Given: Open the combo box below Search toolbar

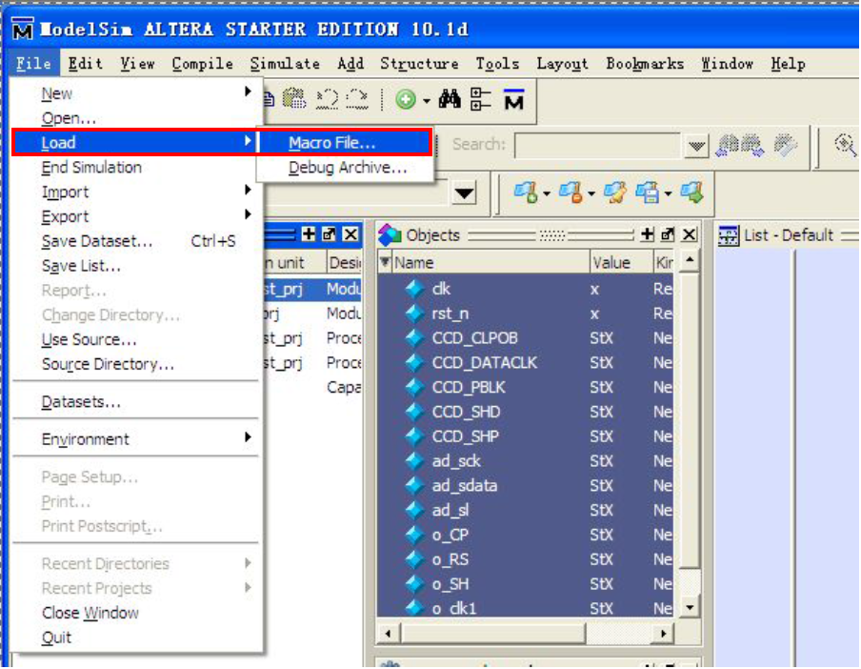Looking at the screenshot, I should 464,193.
